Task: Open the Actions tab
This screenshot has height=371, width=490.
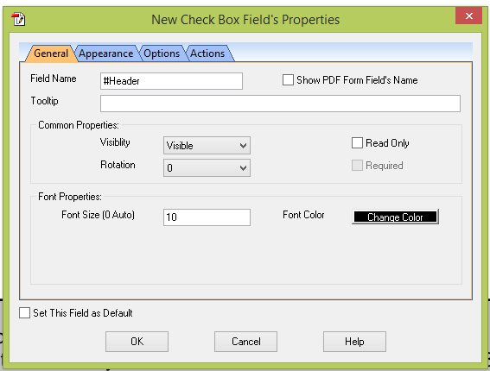Action: coord(207,53)
